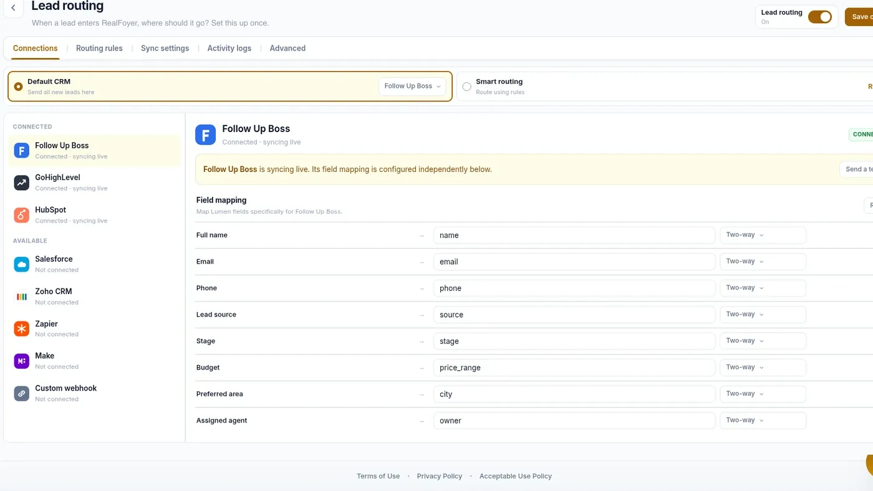873x491 pixels.
Task: Edit the Full name mapping field
Action: 574,235
